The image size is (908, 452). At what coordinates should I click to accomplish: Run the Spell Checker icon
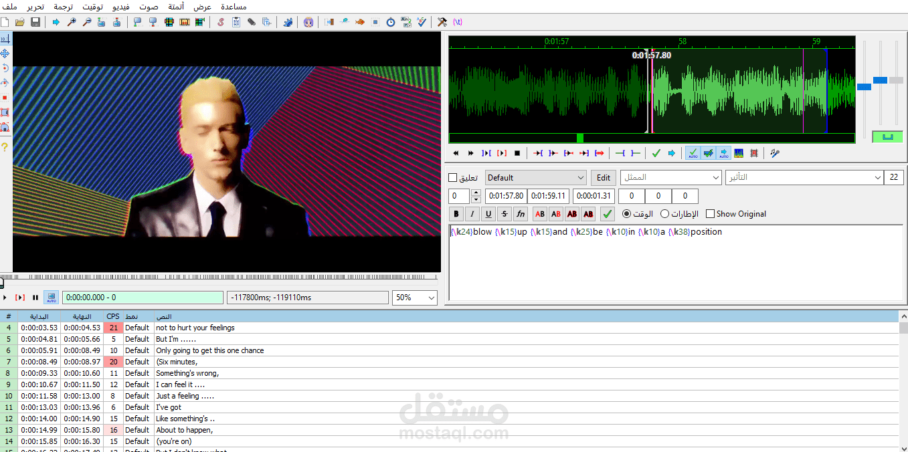click(422, 22)
